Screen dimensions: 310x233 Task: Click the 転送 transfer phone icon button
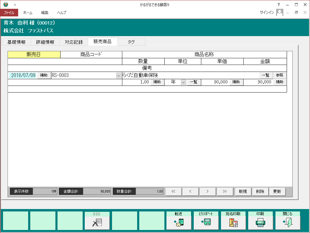[x=179, y=223]
